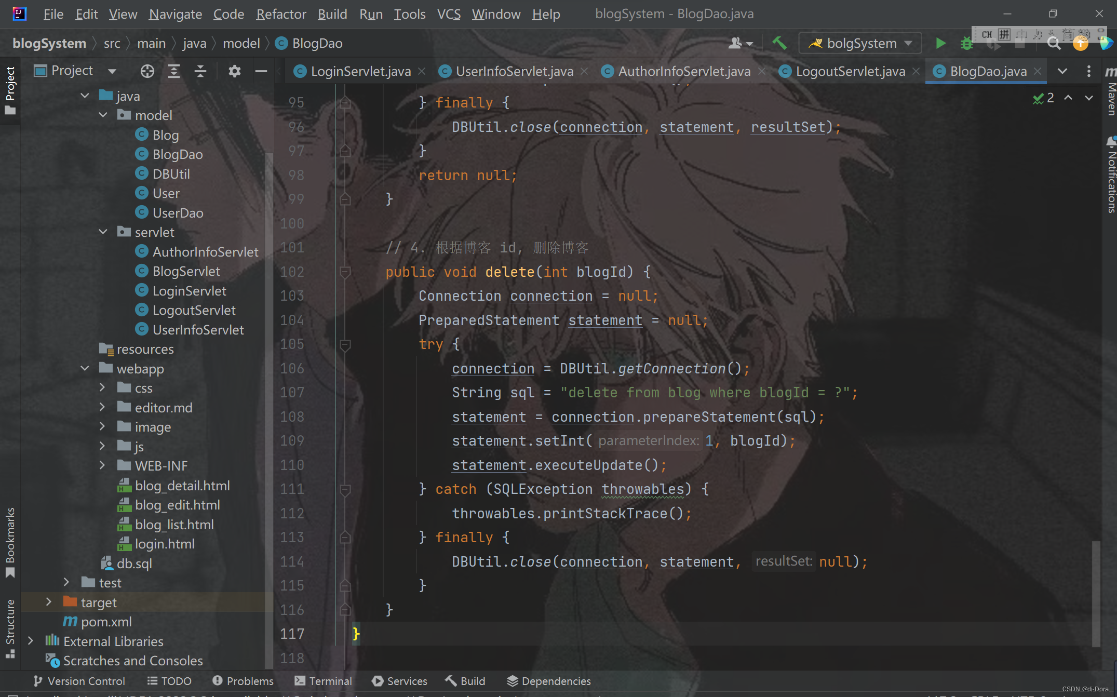This screenshot has width=1117, height=697.
Task: Start debugging with the bug icon
Action: point(966,44)
